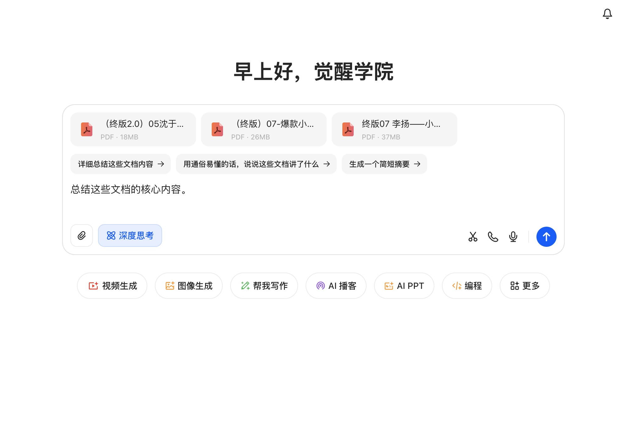Viewport: 620px width, 422px height.
Task: Toggle 深度思考 deep thinking mode
Action: [130, 235]
